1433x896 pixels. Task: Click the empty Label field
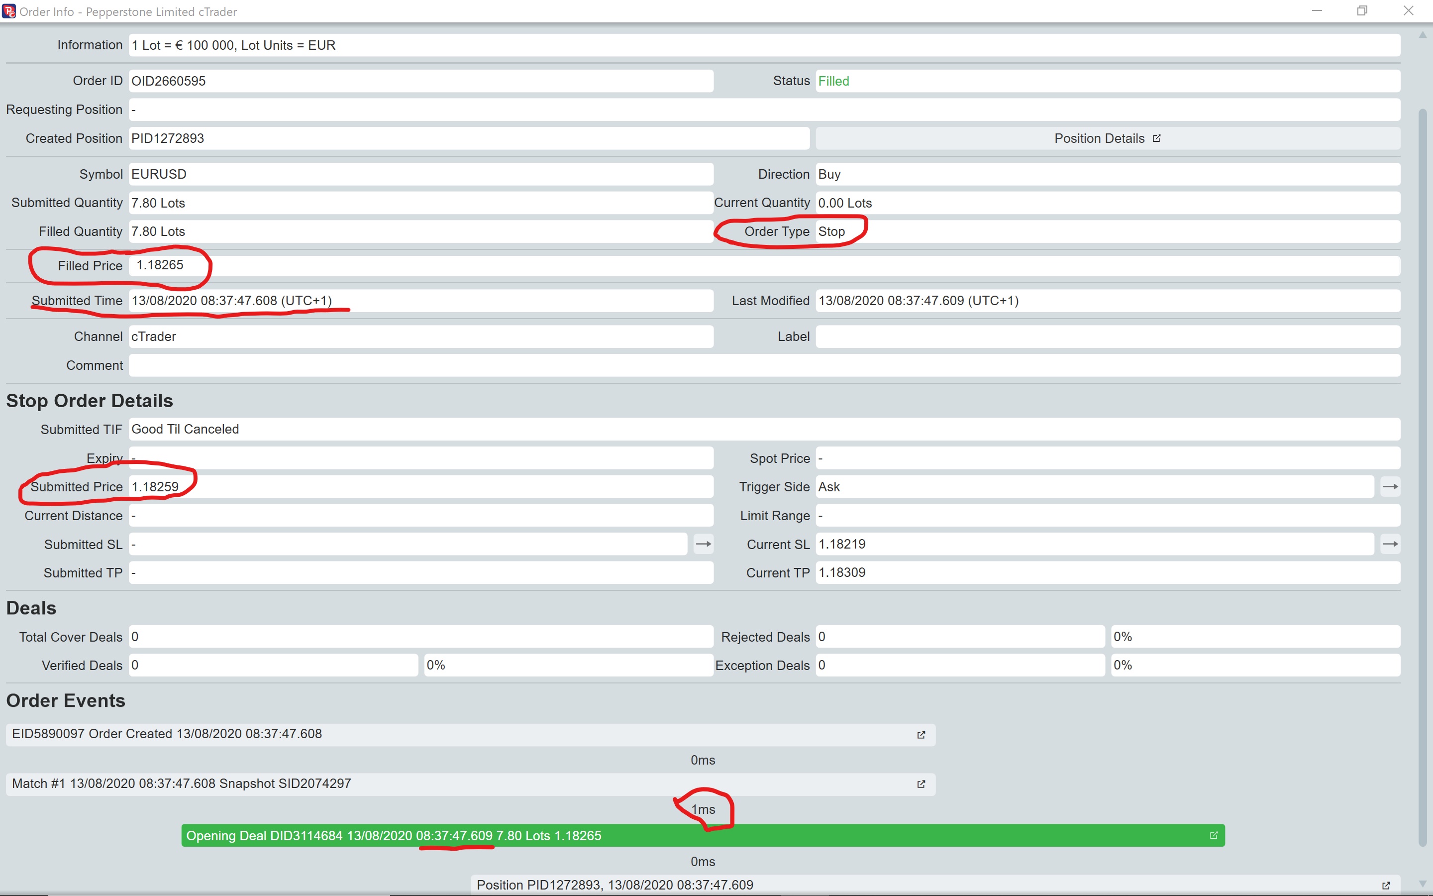click(x=1107, y=336)
